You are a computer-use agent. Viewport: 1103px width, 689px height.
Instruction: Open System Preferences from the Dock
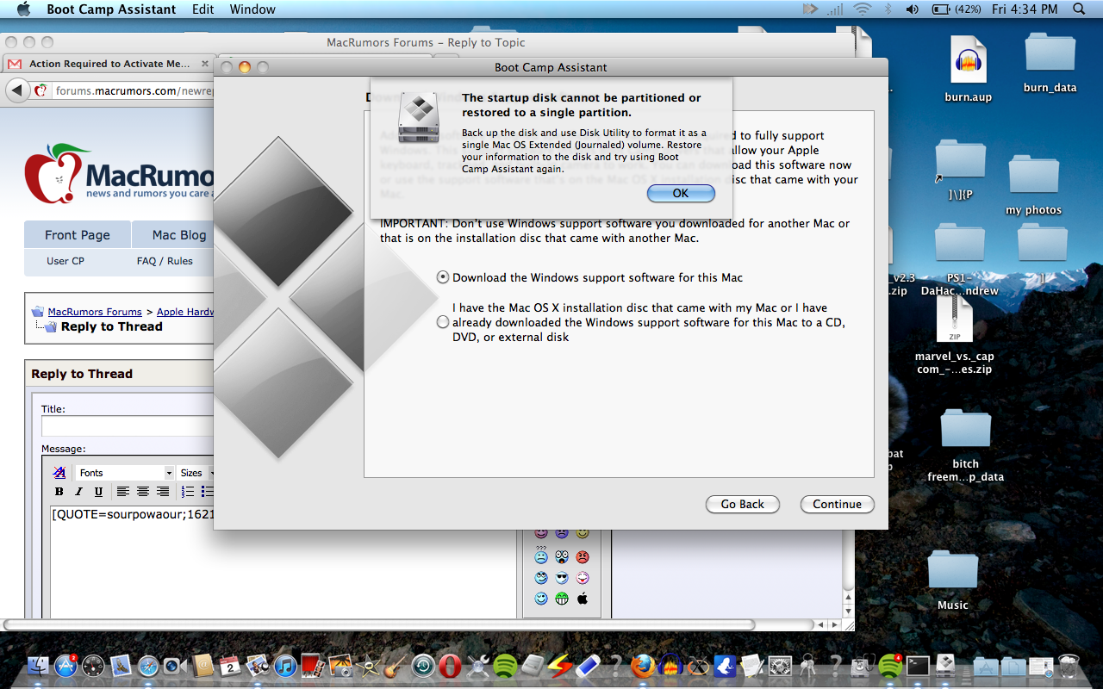(780, 666)
